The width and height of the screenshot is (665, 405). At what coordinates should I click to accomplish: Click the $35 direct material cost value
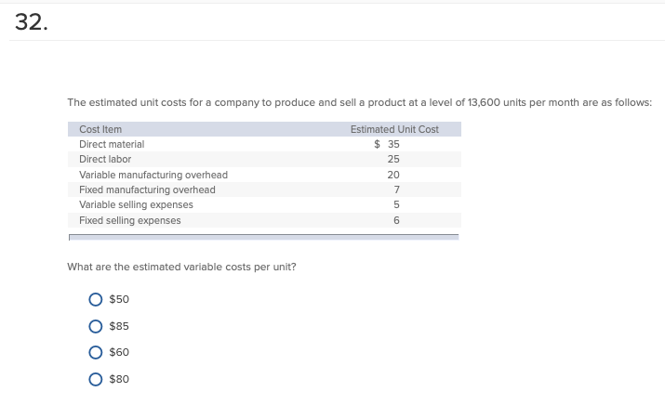point(387,145)
